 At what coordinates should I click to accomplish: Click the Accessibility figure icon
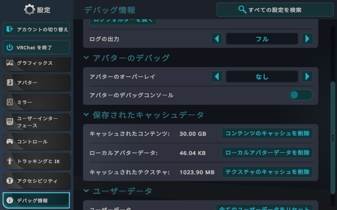click(x=10, y=181)
